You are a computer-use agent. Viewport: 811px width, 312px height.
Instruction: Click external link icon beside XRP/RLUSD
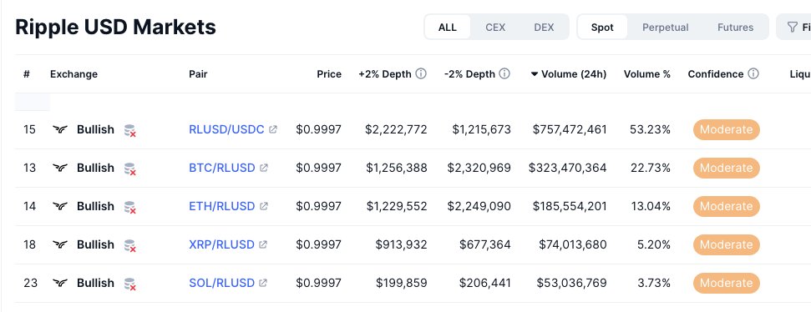point(263,244)
